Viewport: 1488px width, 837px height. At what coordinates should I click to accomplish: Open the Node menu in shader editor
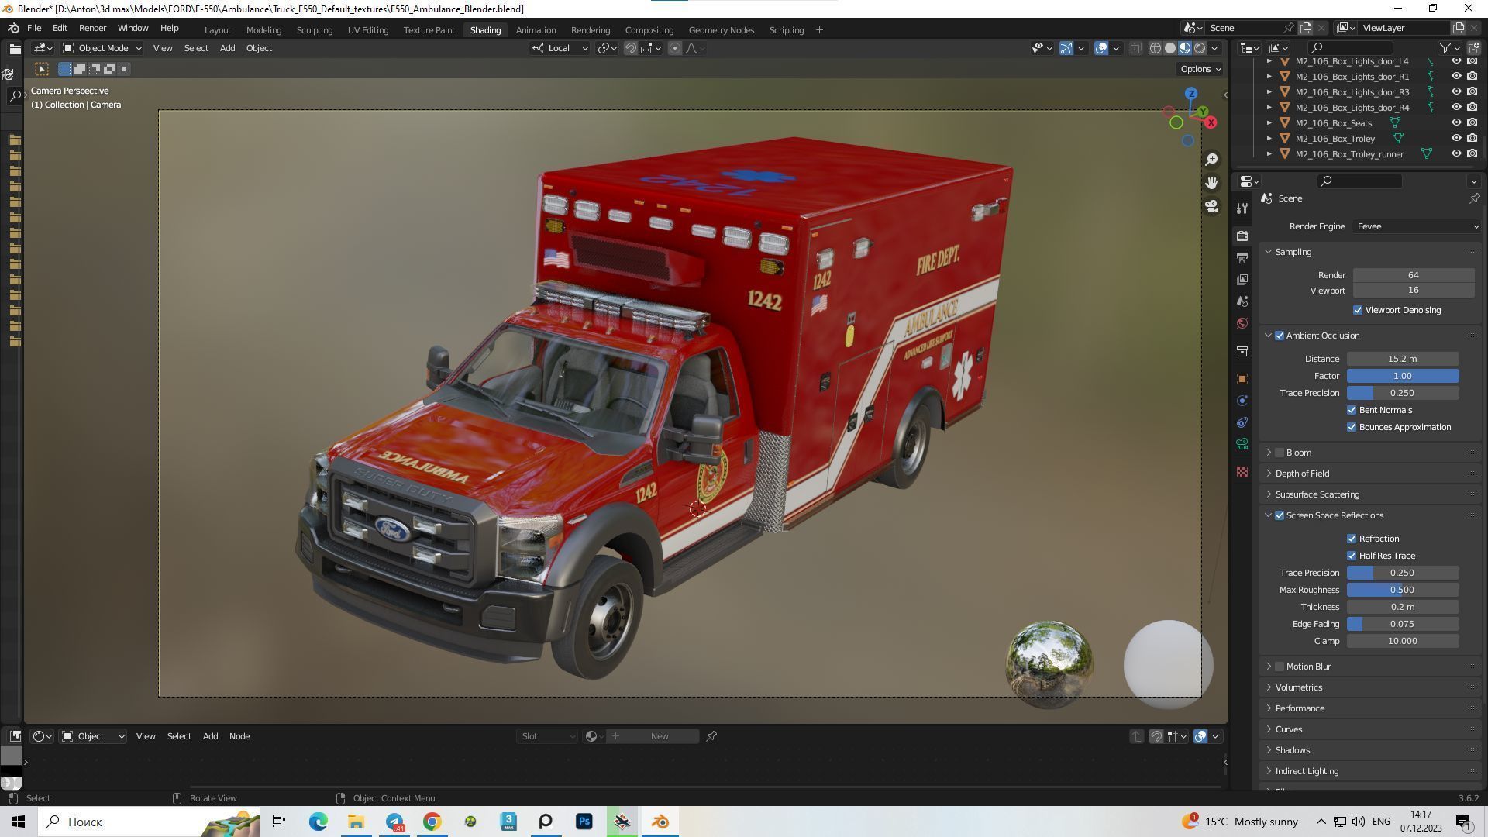click(x=239, y=736)
